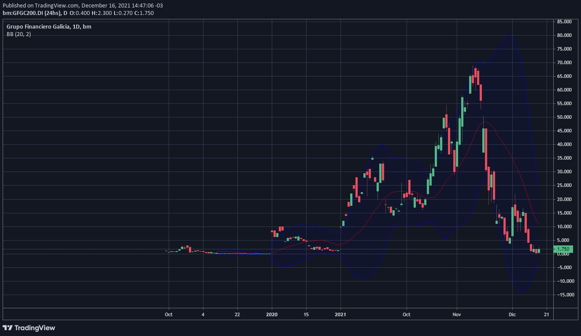The height and width of the screenshot is (336, 581).
Task: Select the 50.000 price axis label
Action: (565, 117)
